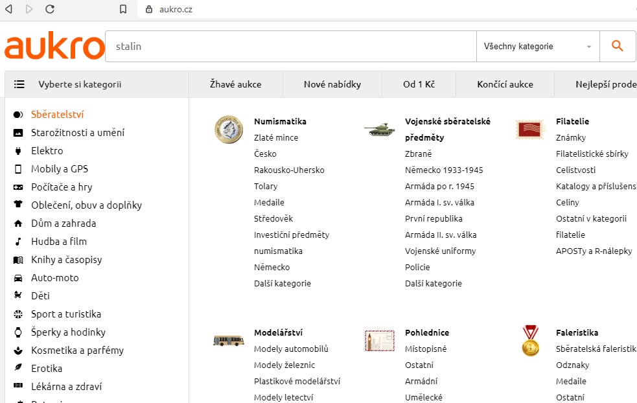Go to the Německo 1933-1945 category link
637x403 pixels.
444,170
